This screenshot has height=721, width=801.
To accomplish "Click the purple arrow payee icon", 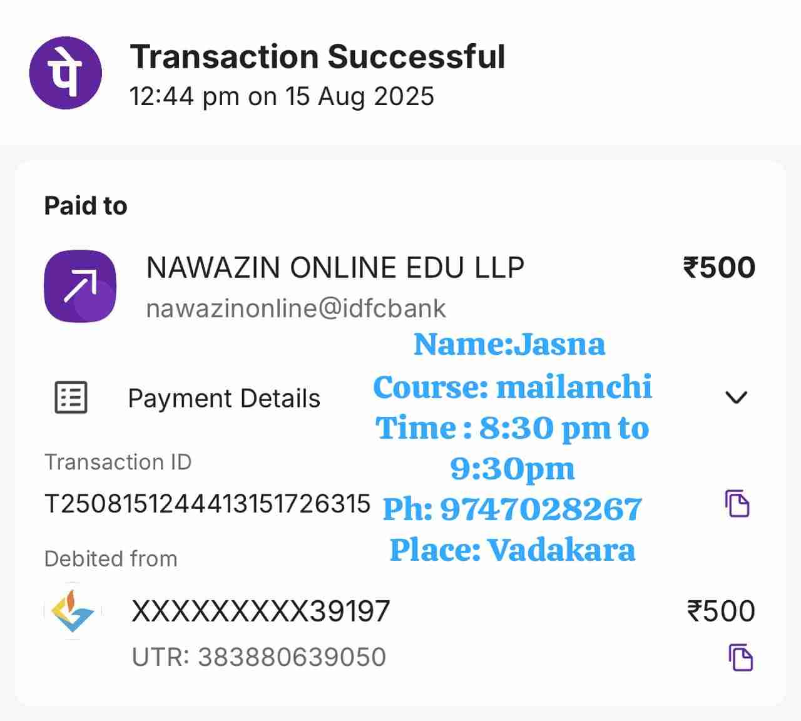I will pyautogui.click(x=80, y=286).
